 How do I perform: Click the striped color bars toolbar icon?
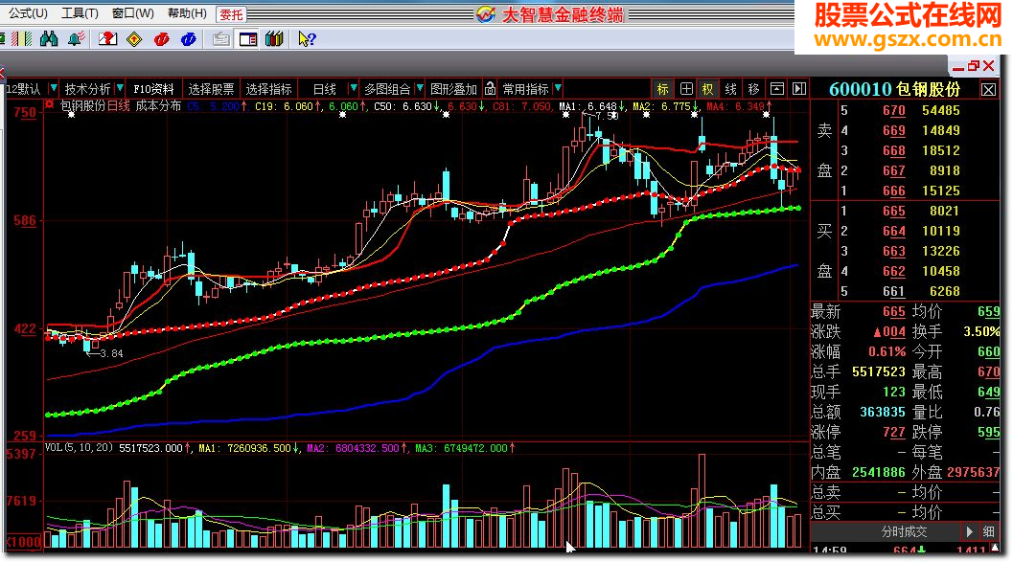(x=21, y=39)
